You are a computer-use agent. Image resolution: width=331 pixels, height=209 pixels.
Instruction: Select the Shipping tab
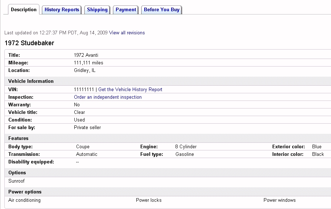click(97, 10)
